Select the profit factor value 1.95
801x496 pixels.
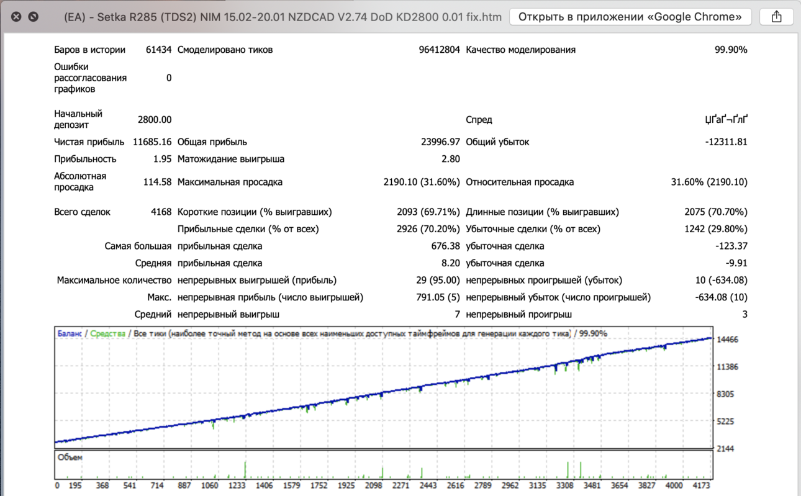tap(162, 159)
